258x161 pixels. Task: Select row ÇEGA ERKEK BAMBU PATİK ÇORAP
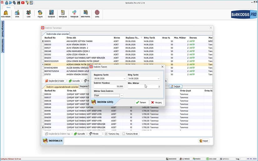[x=127, y=61]
